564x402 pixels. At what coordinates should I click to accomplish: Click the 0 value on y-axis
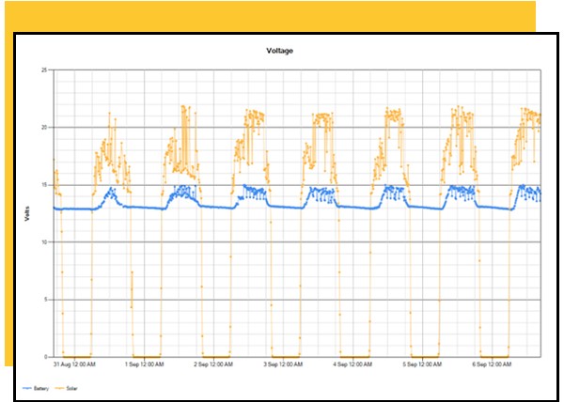tap(47, 357)
